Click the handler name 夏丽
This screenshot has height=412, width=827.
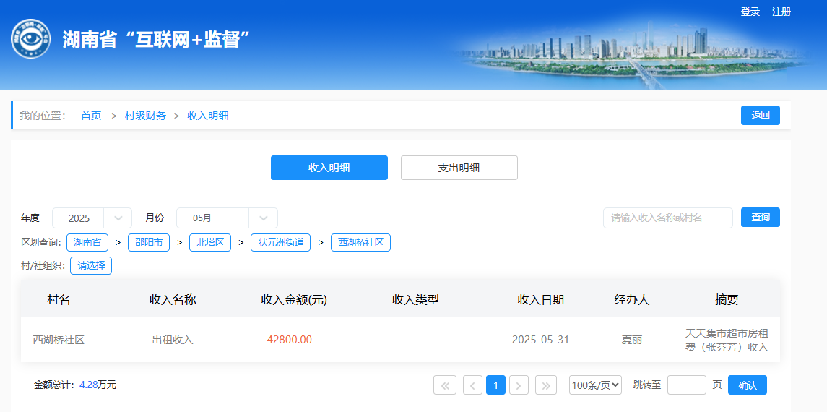coord(632,340)
